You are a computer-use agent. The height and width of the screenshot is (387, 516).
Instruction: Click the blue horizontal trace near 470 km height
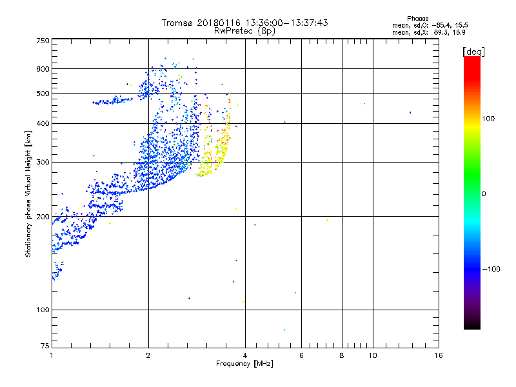pyautogui.click(x=112, y=101)
